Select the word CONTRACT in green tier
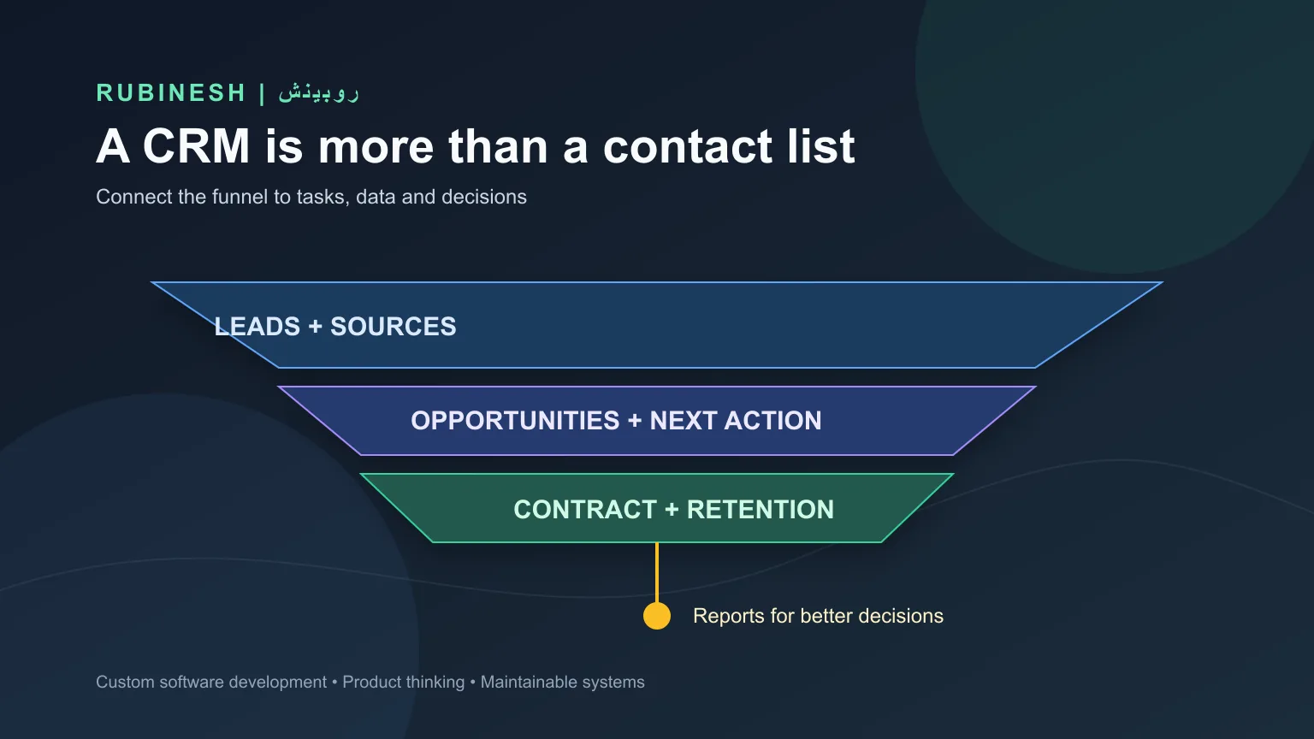This screenshot has width=1314, height=739. [585, 510]
